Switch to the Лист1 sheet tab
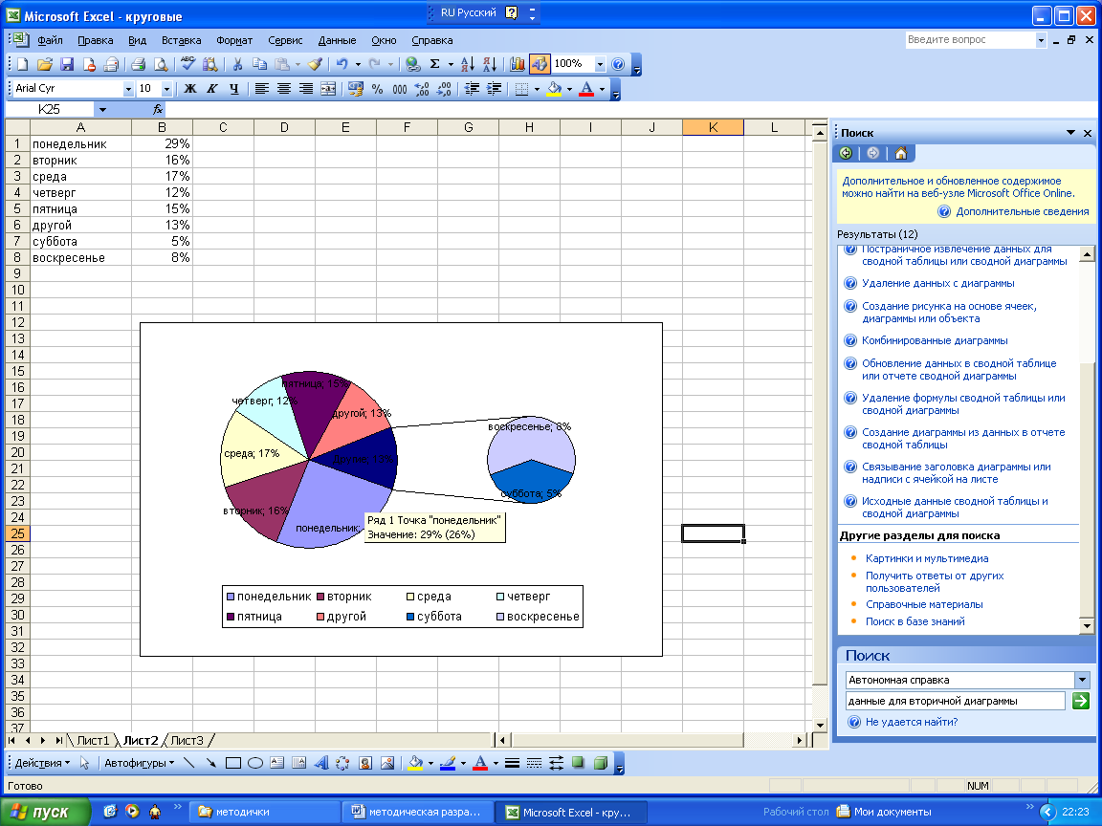1102x826 pixels. tap(93, 740)
